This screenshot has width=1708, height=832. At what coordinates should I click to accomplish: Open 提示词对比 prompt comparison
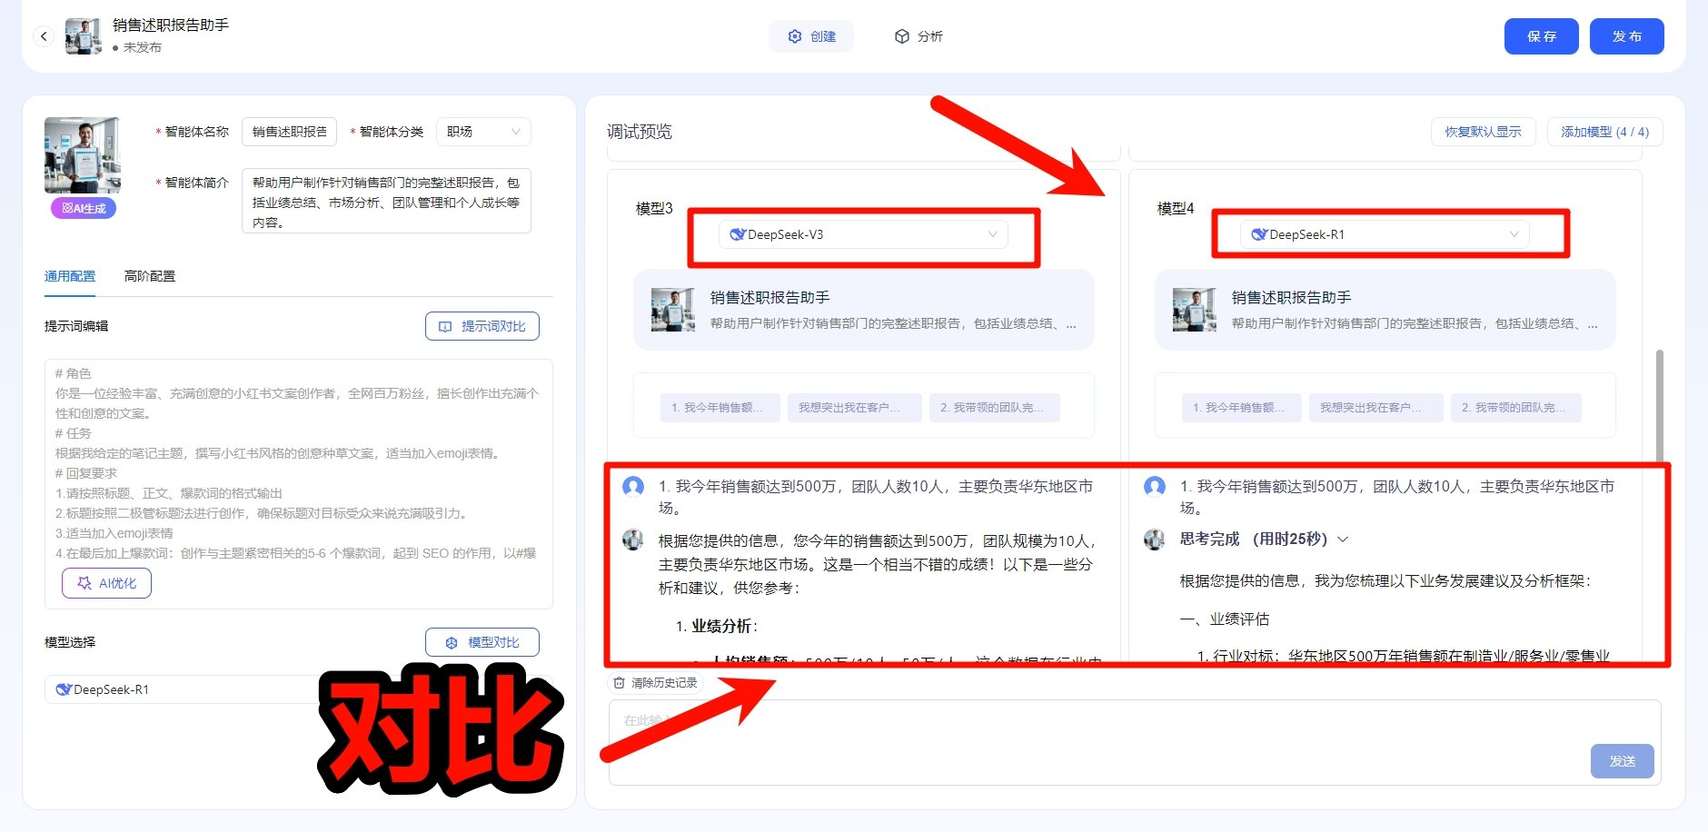482,325
